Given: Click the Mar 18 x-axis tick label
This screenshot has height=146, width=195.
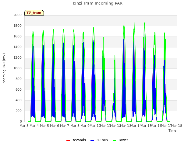Looking at the screenshot, I should point(177,126).
